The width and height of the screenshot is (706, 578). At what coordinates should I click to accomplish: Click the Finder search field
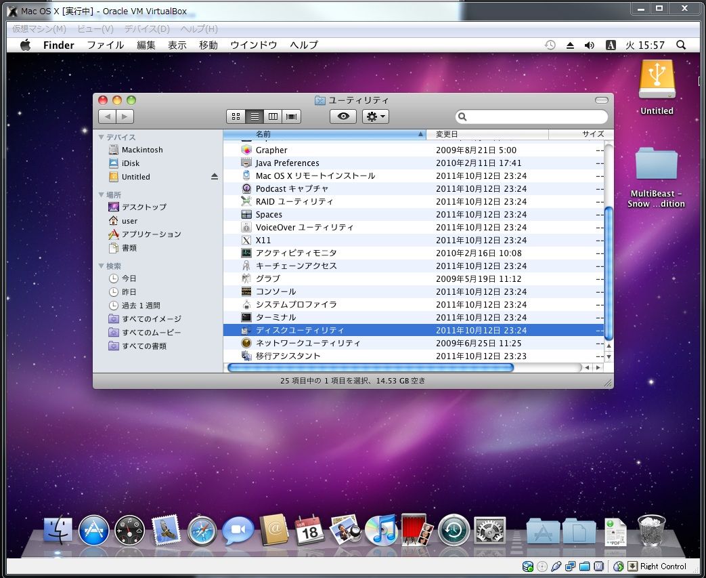pos(531,117)
